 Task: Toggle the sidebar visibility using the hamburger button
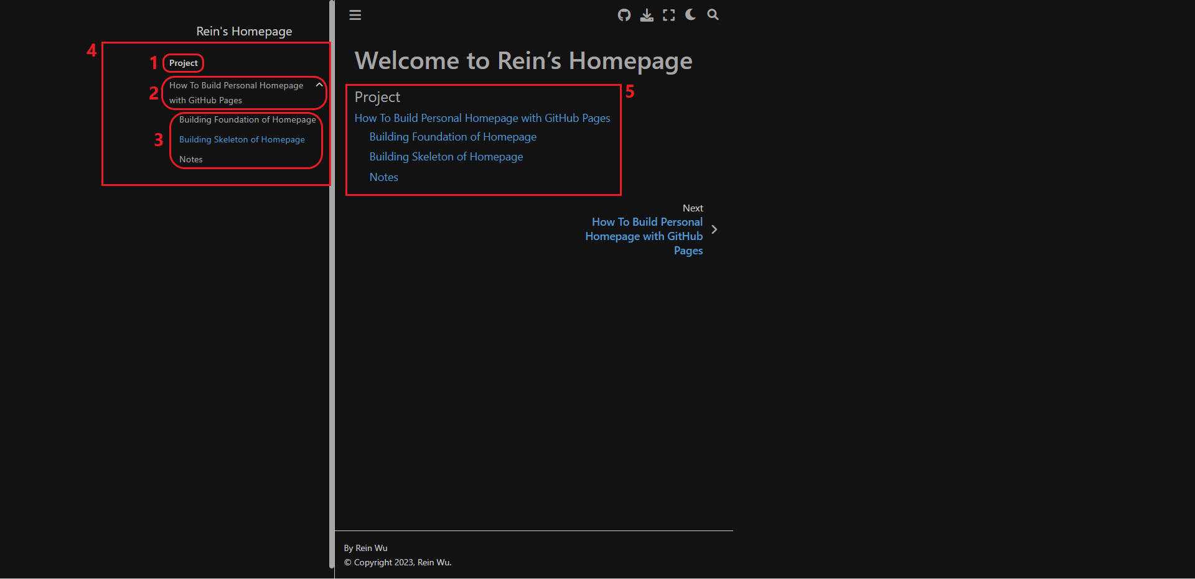355,15
